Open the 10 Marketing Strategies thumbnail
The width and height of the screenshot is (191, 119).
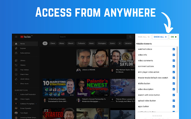click(x=58, y=87)
